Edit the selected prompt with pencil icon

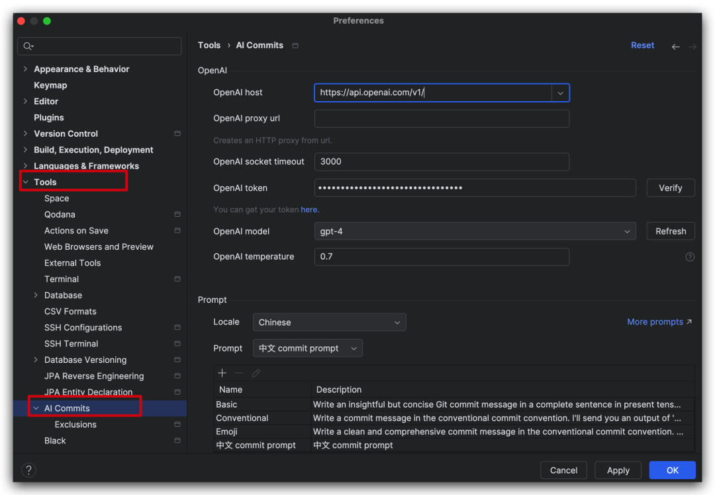[256, 373]
